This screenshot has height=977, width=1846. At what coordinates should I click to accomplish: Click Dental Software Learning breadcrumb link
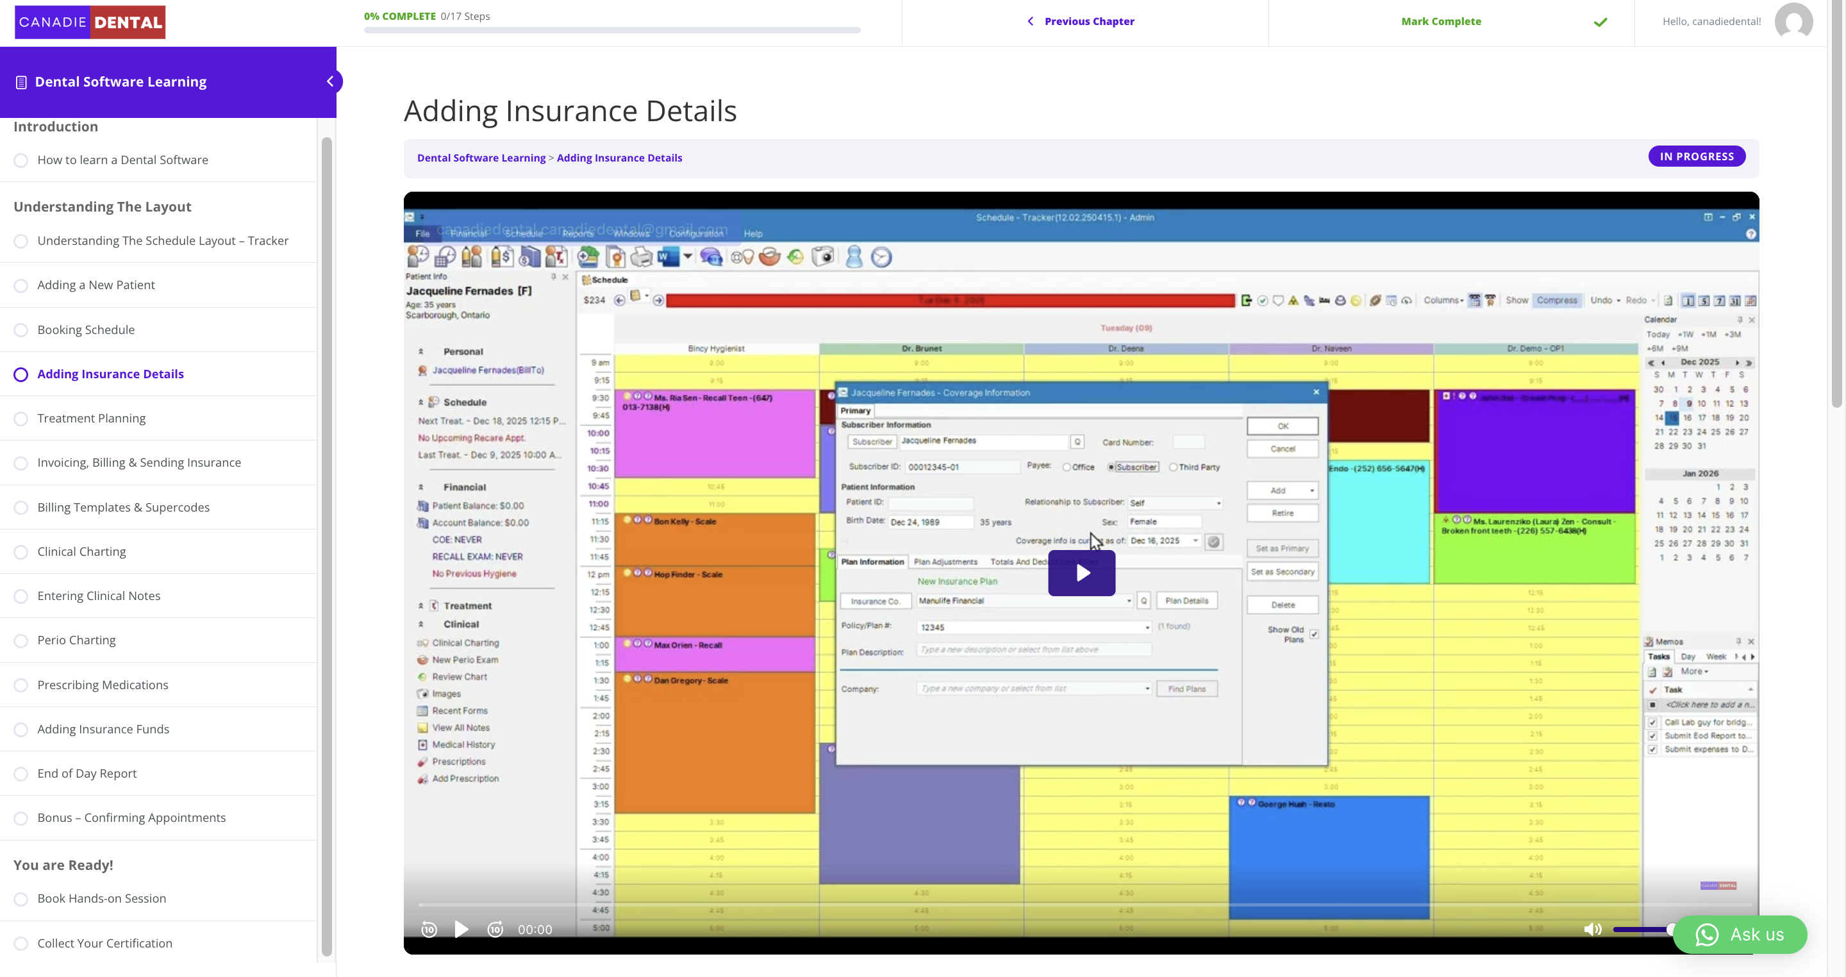click(x=481, y=158)
